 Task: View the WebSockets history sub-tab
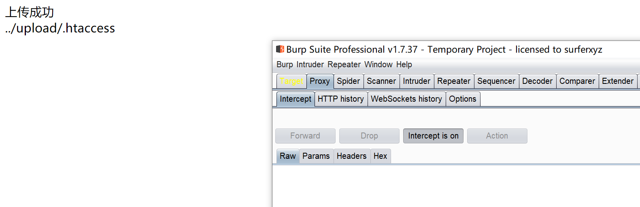(x=406, y=99)
